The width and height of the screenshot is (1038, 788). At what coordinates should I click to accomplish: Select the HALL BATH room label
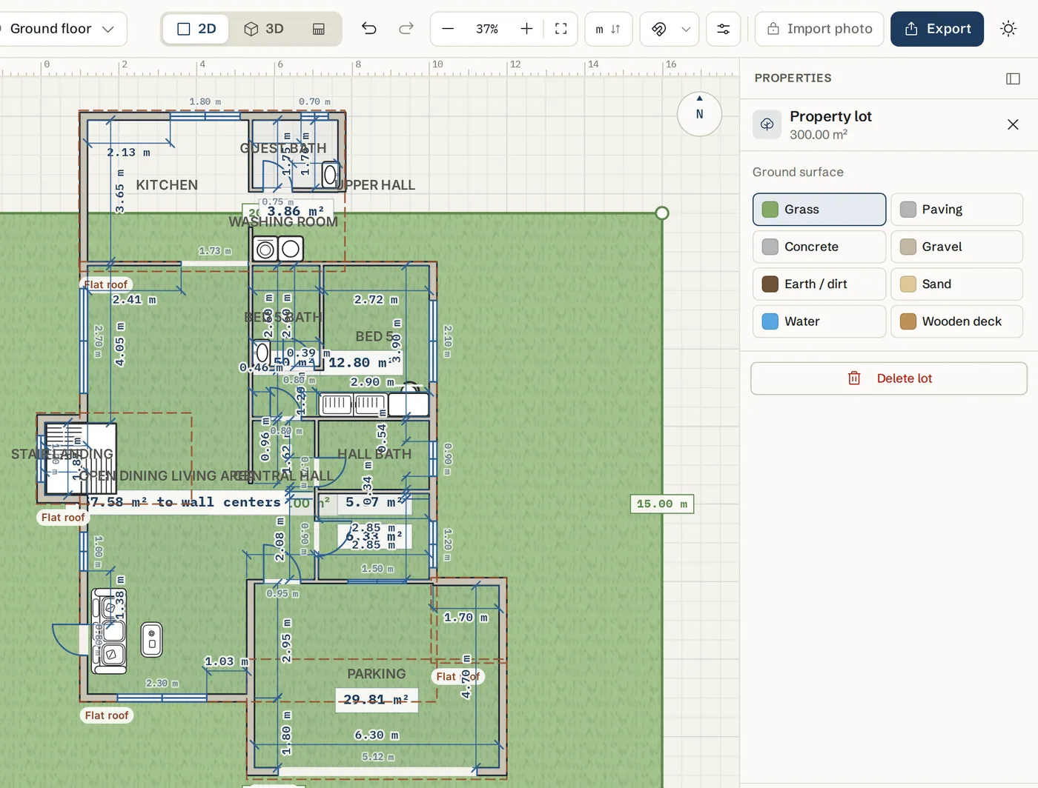tap(374, 454)
